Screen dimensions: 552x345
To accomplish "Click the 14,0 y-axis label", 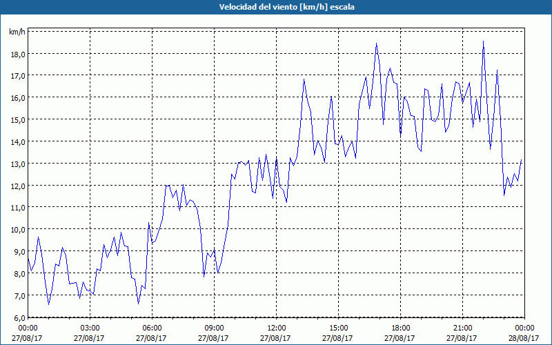I will 19,142.
